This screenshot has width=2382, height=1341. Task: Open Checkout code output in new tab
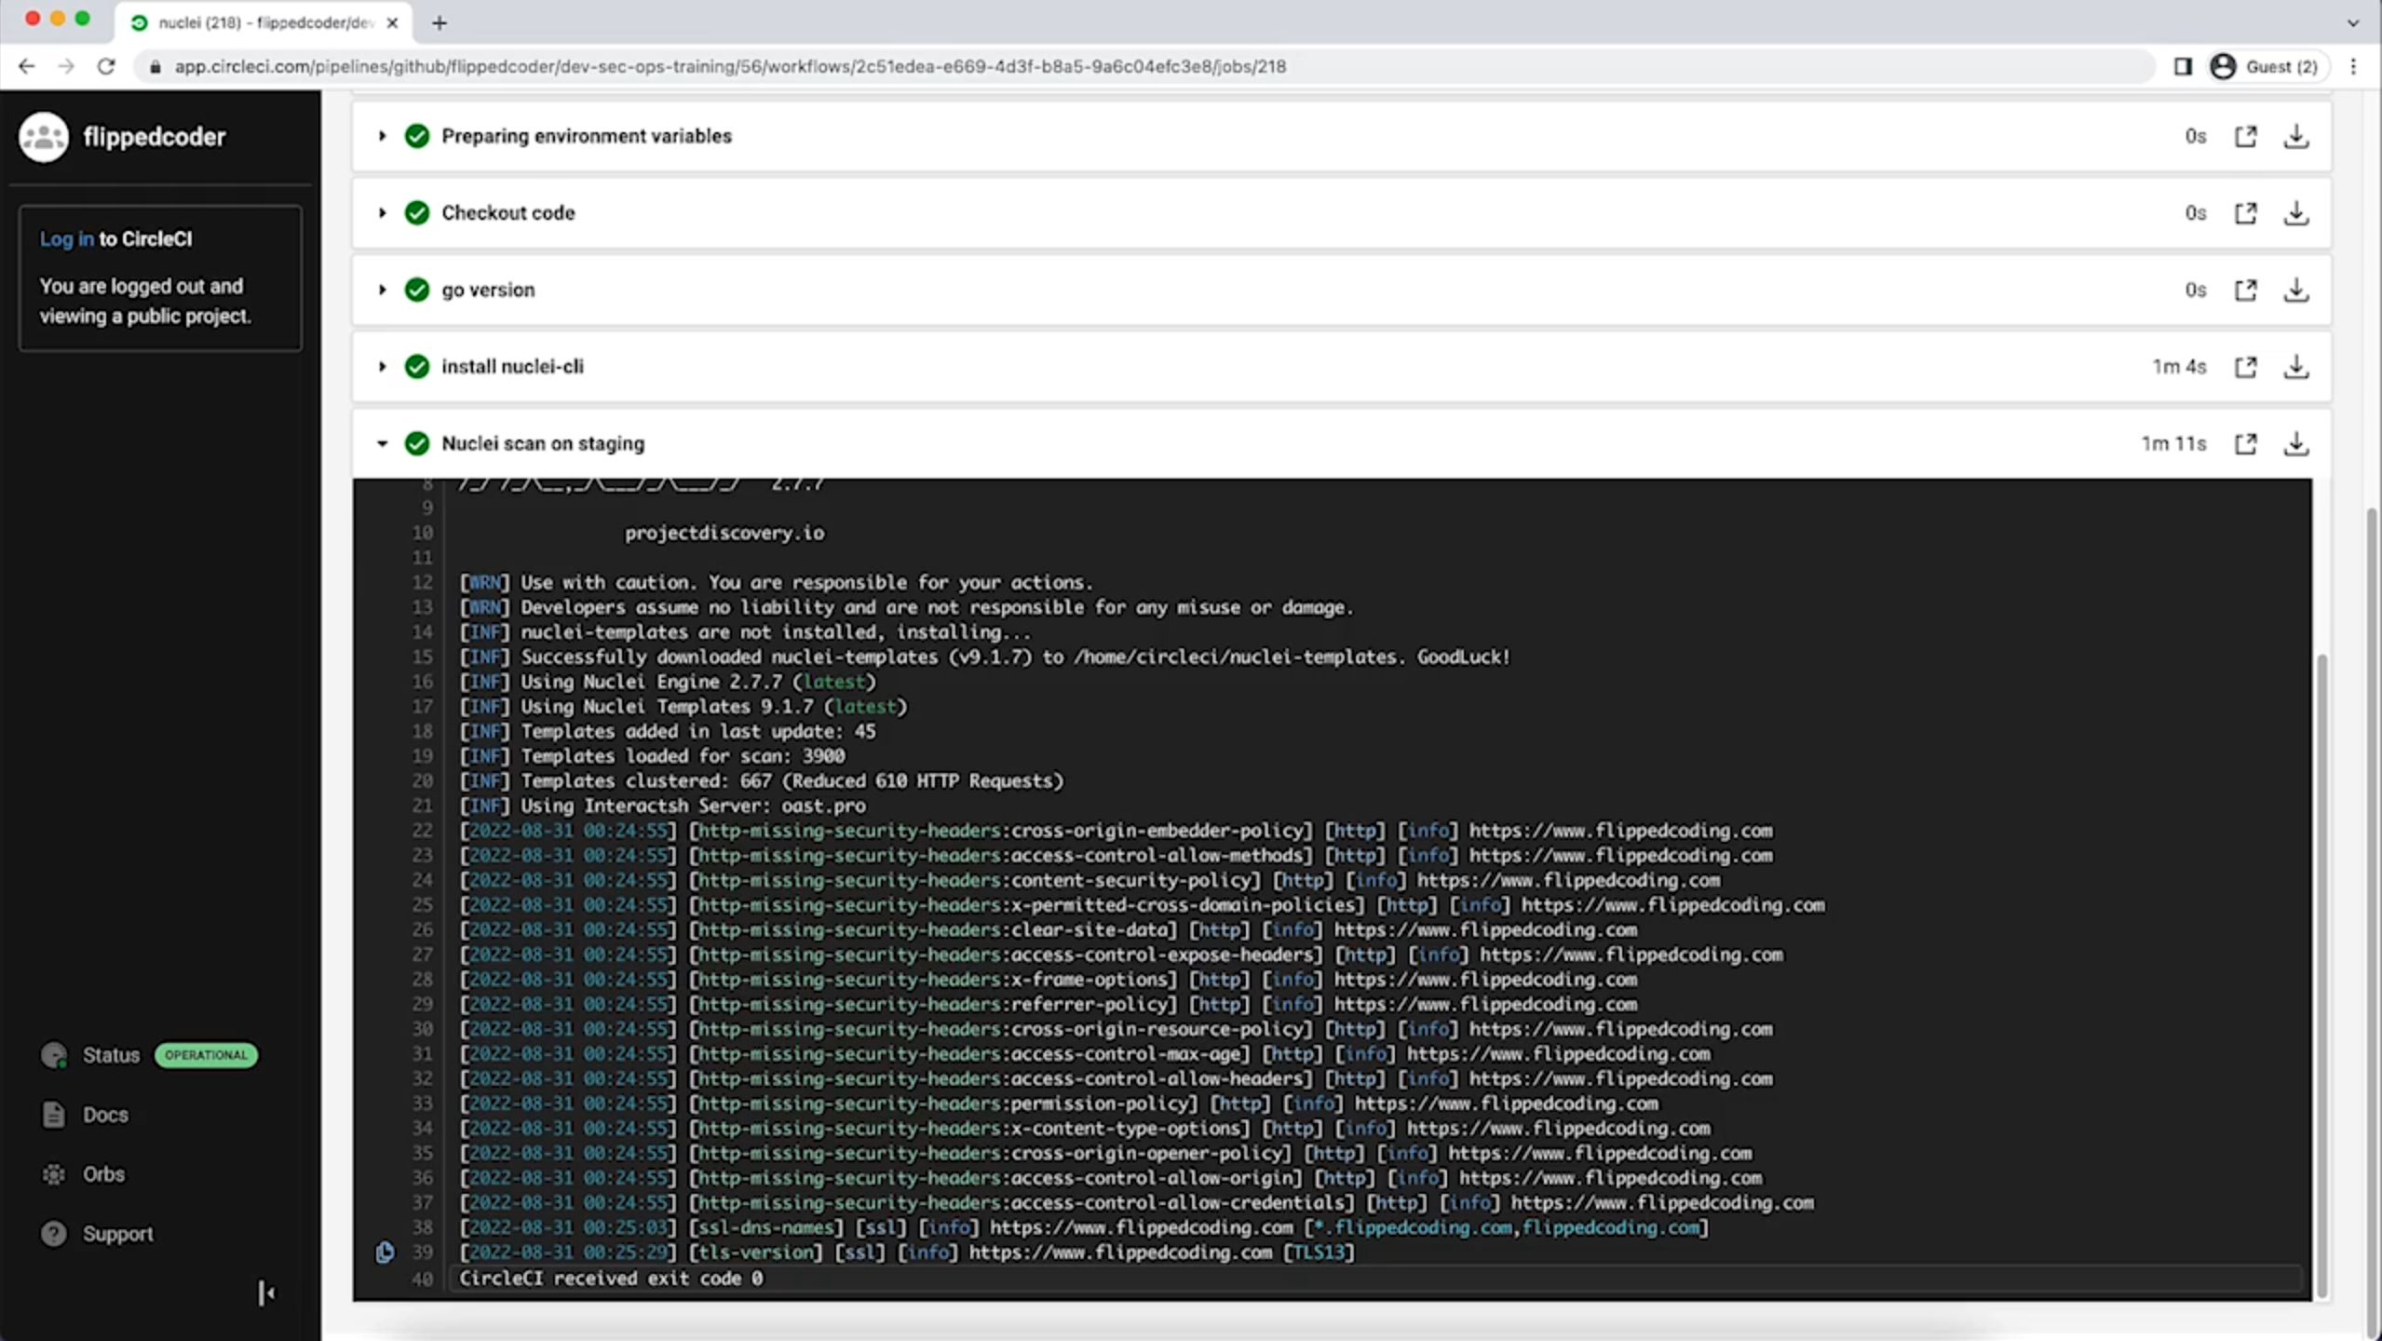click(2245, 213)
